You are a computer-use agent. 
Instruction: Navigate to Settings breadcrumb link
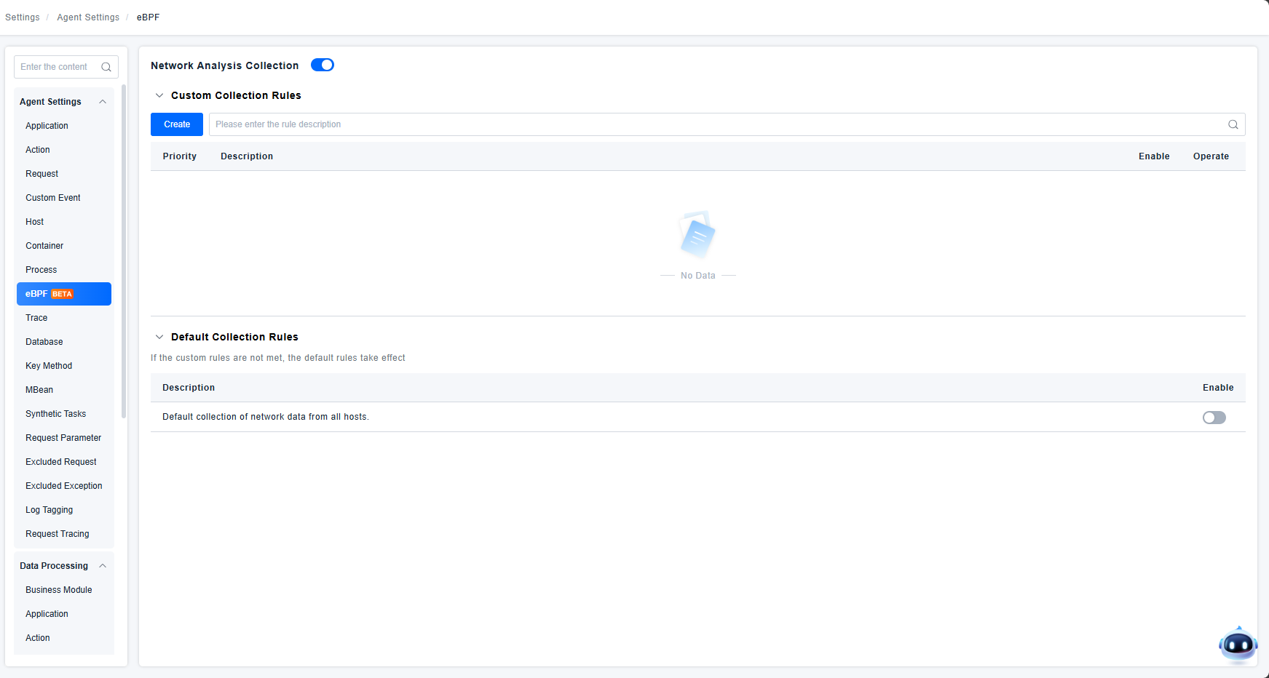coord(23,17)
